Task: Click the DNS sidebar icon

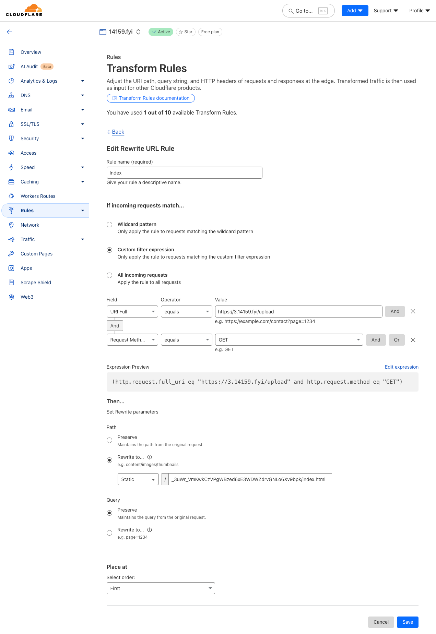Action: tap(11, 95)
